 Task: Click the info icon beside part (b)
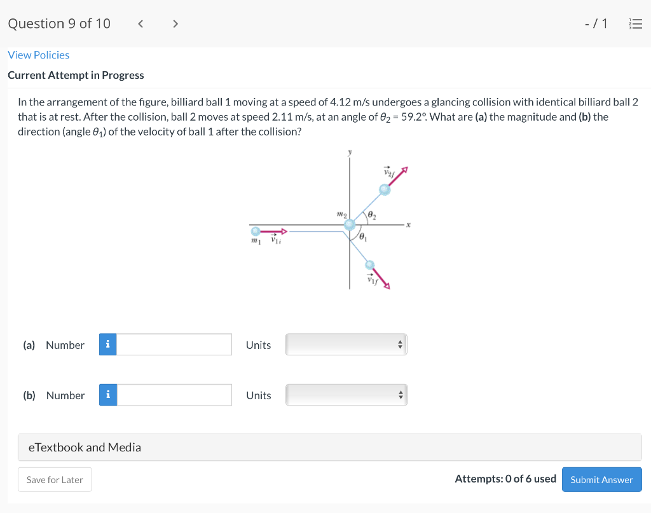pyautogui.click(x=107, y=395)
